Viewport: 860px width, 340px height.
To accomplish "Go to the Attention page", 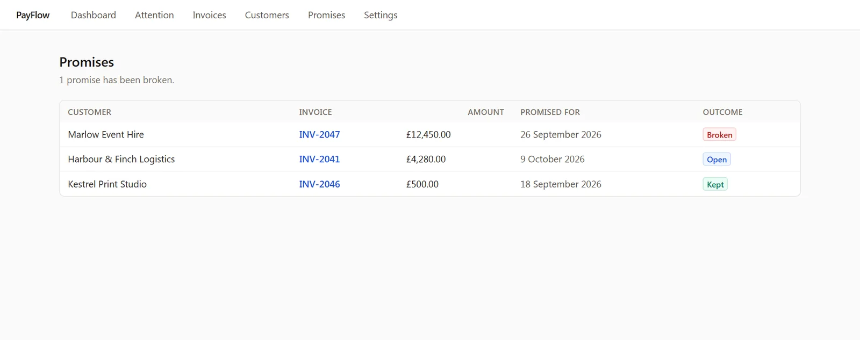I will click(154, 15).
